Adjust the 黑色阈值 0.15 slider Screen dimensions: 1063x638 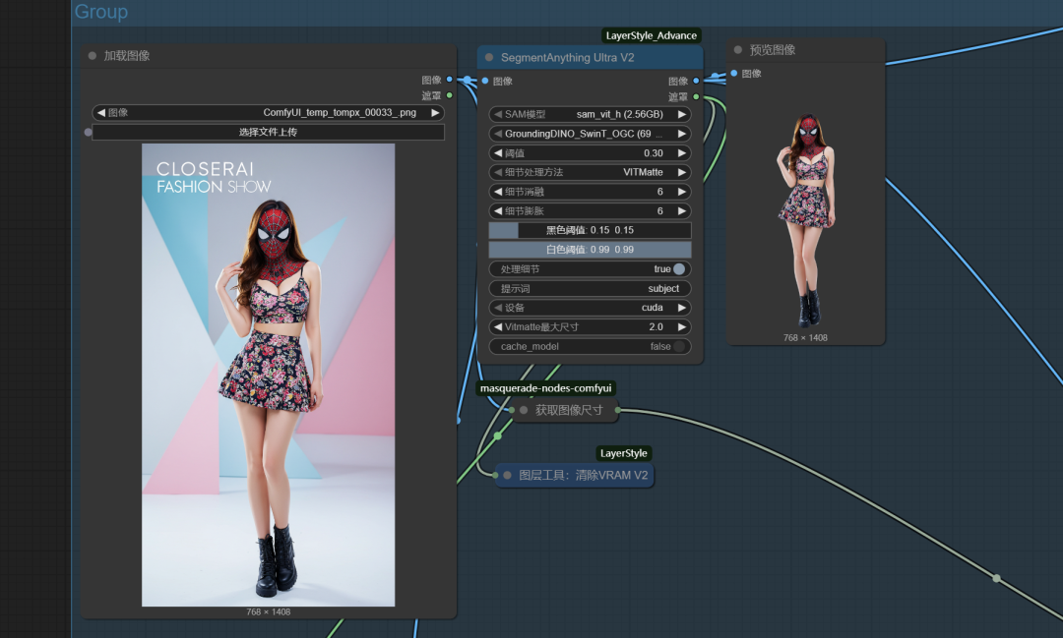tap(590, 230)
